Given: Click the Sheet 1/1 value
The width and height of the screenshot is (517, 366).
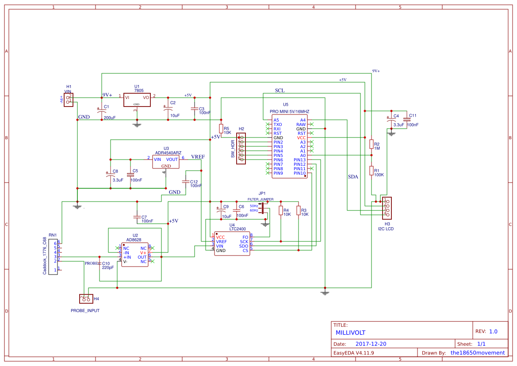Looking at the screenshot, I should [x=481, y=344].
